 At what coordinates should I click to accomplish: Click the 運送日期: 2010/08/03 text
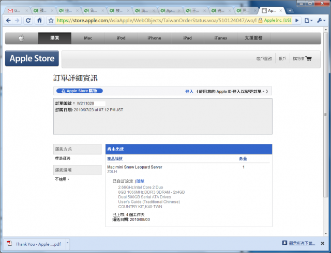131,220
